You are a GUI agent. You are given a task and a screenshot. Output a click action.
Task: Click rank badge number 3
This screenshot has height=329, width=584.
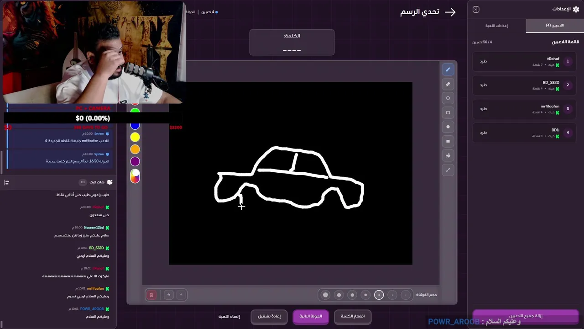568,109
